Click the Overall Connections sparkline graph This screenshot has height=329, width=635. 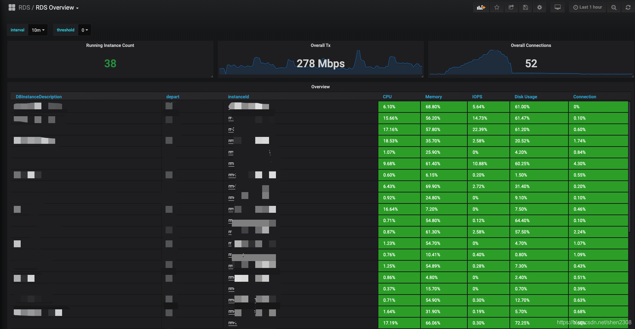(531, 62)
